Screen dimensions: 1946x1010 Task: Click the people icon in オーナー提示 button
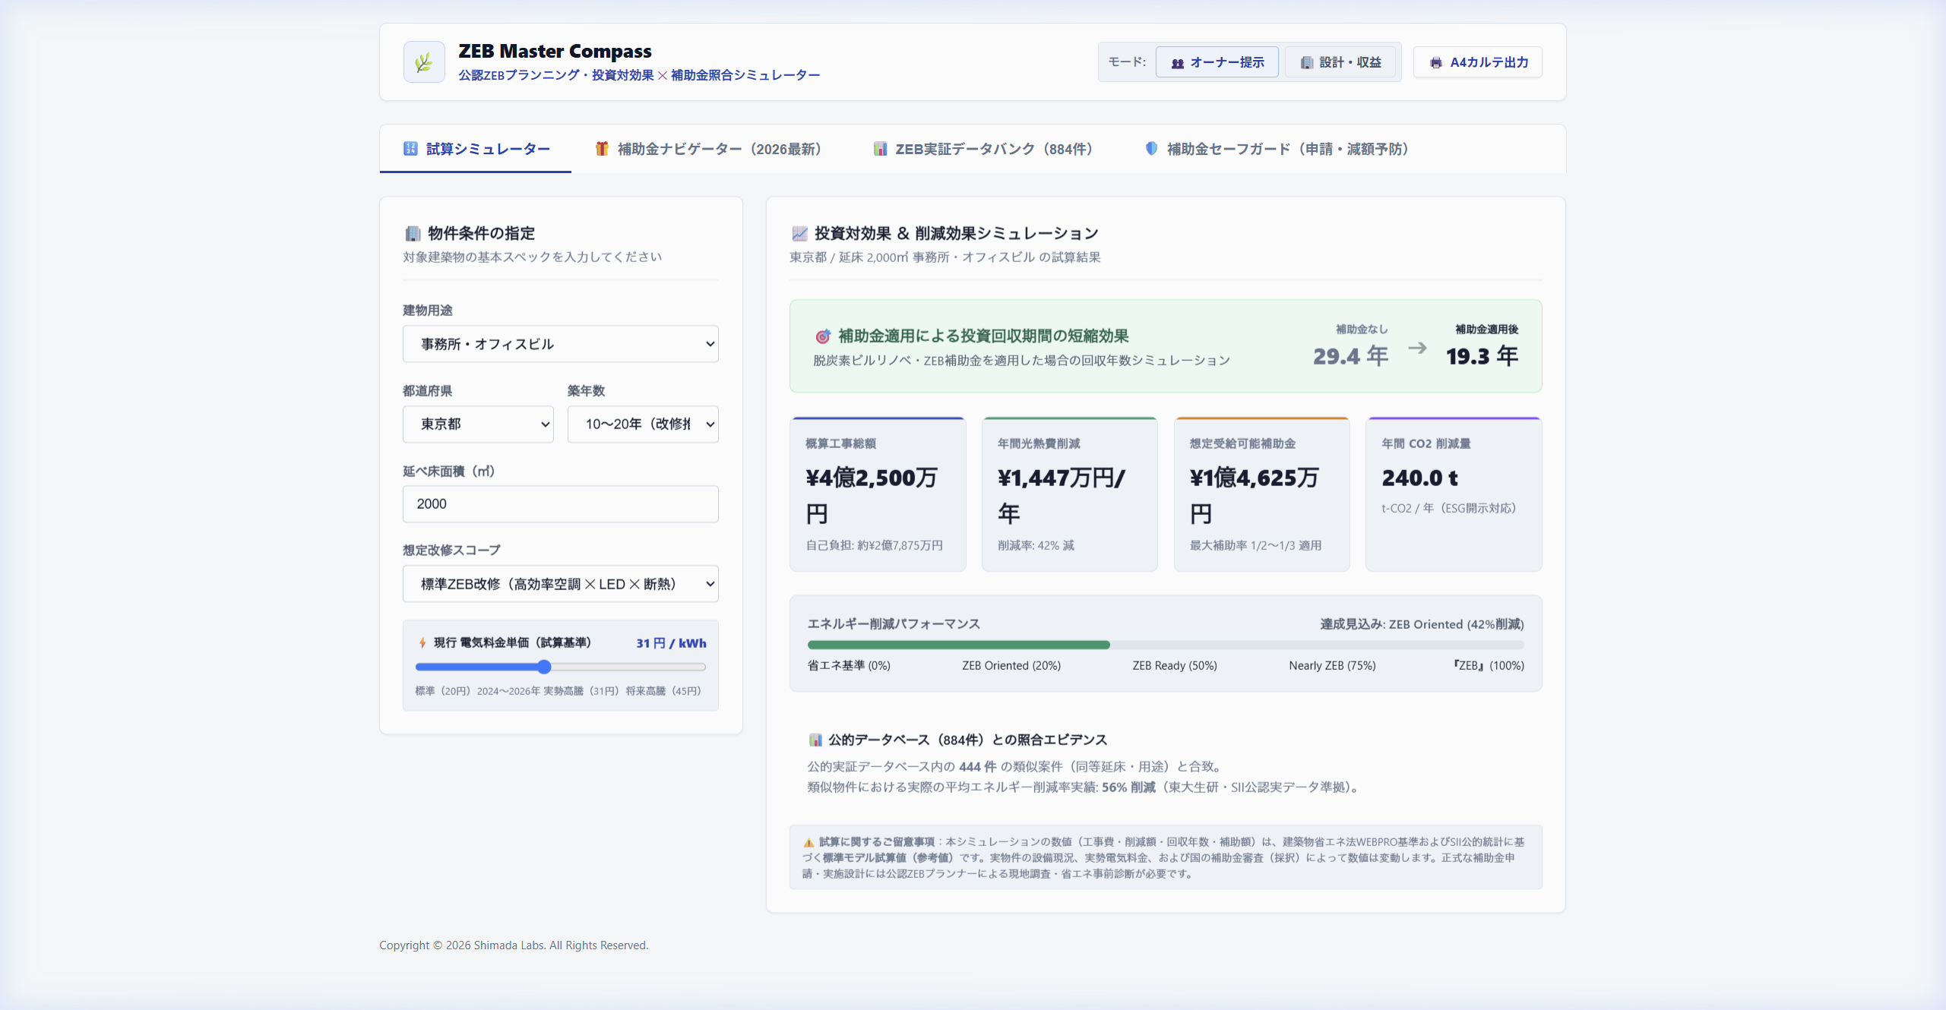coord(1177,63)
